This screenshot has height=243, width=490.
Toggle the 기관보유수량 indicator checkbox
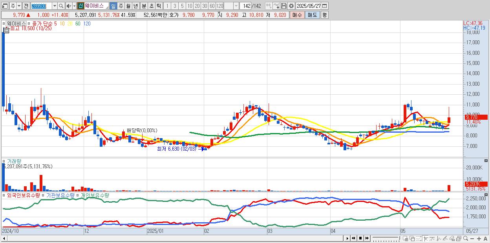click(x=44, y=195)
